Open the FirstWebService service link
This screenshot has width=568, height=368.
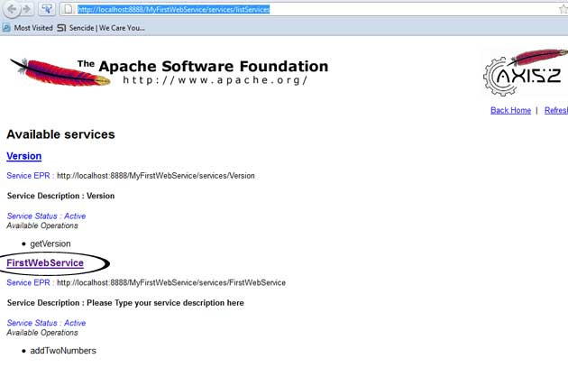pyautogui.click(x=45, y=262)
